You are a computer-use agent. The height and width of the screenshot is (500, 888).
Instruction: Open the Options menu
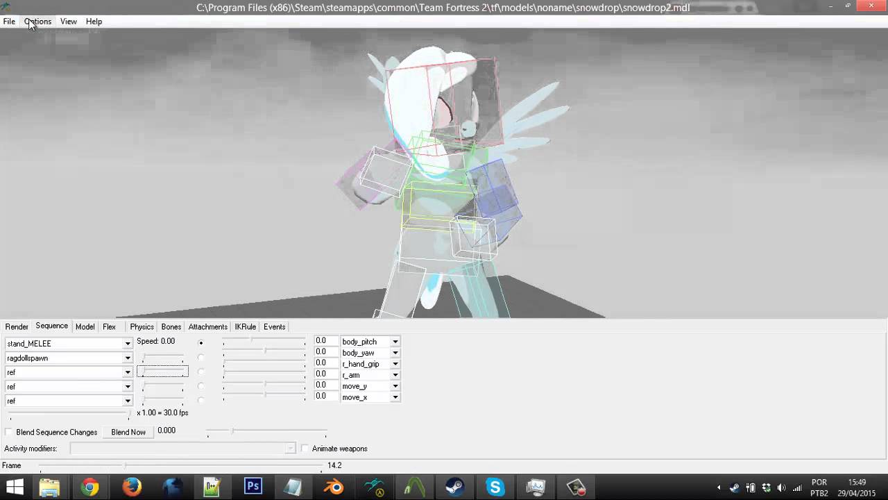[x=37, y=22]
